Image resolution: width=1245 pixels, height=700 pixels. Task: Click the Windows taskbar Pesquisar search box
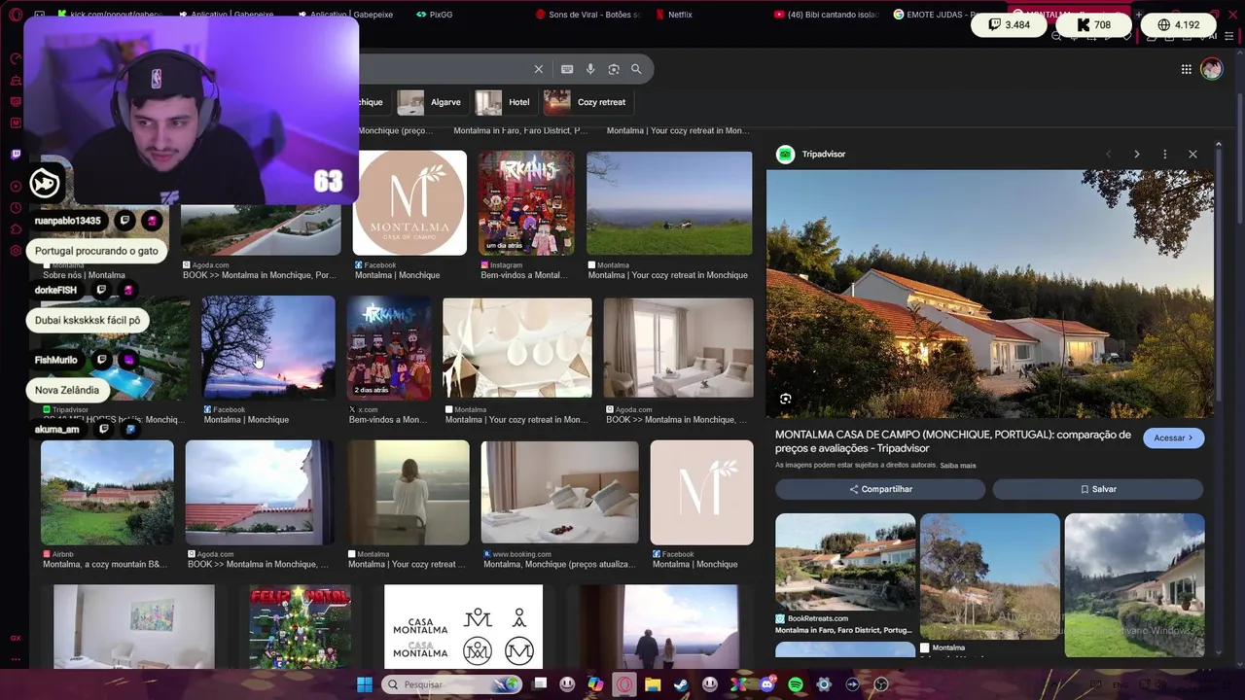point(451,684)
